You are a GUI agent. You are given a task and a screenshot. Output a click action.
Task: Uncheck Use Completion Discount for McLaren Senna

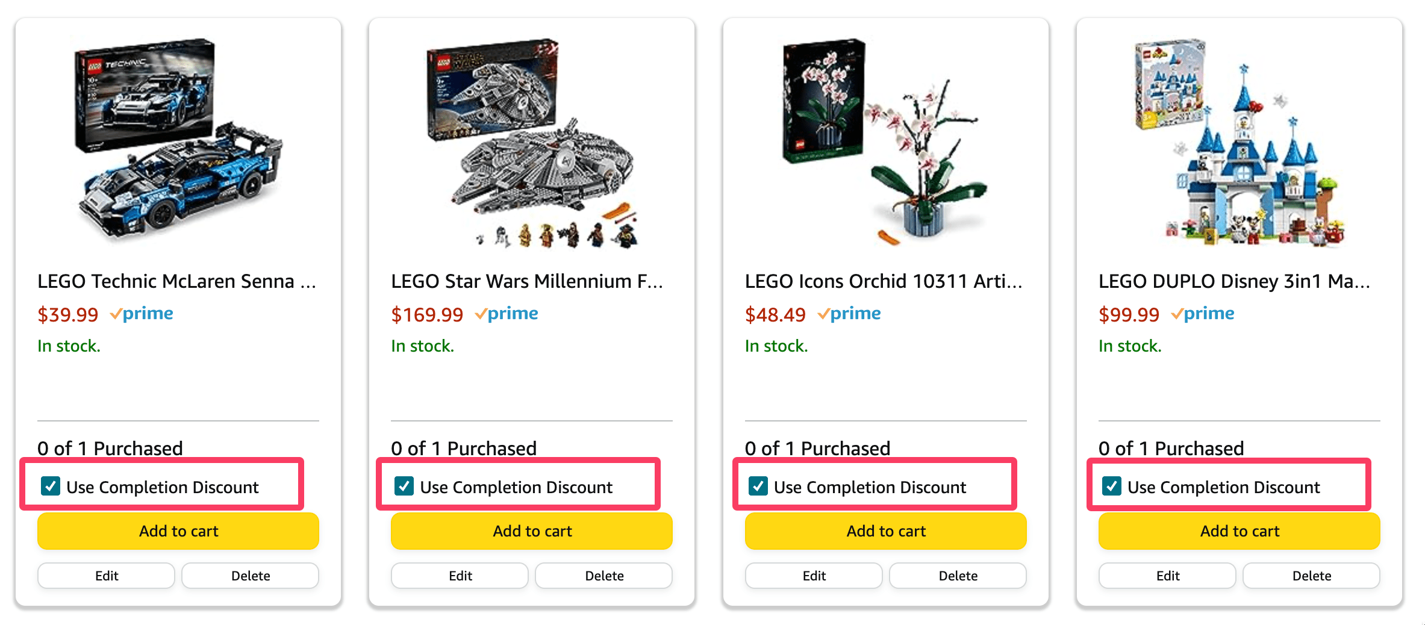[51, 487]
